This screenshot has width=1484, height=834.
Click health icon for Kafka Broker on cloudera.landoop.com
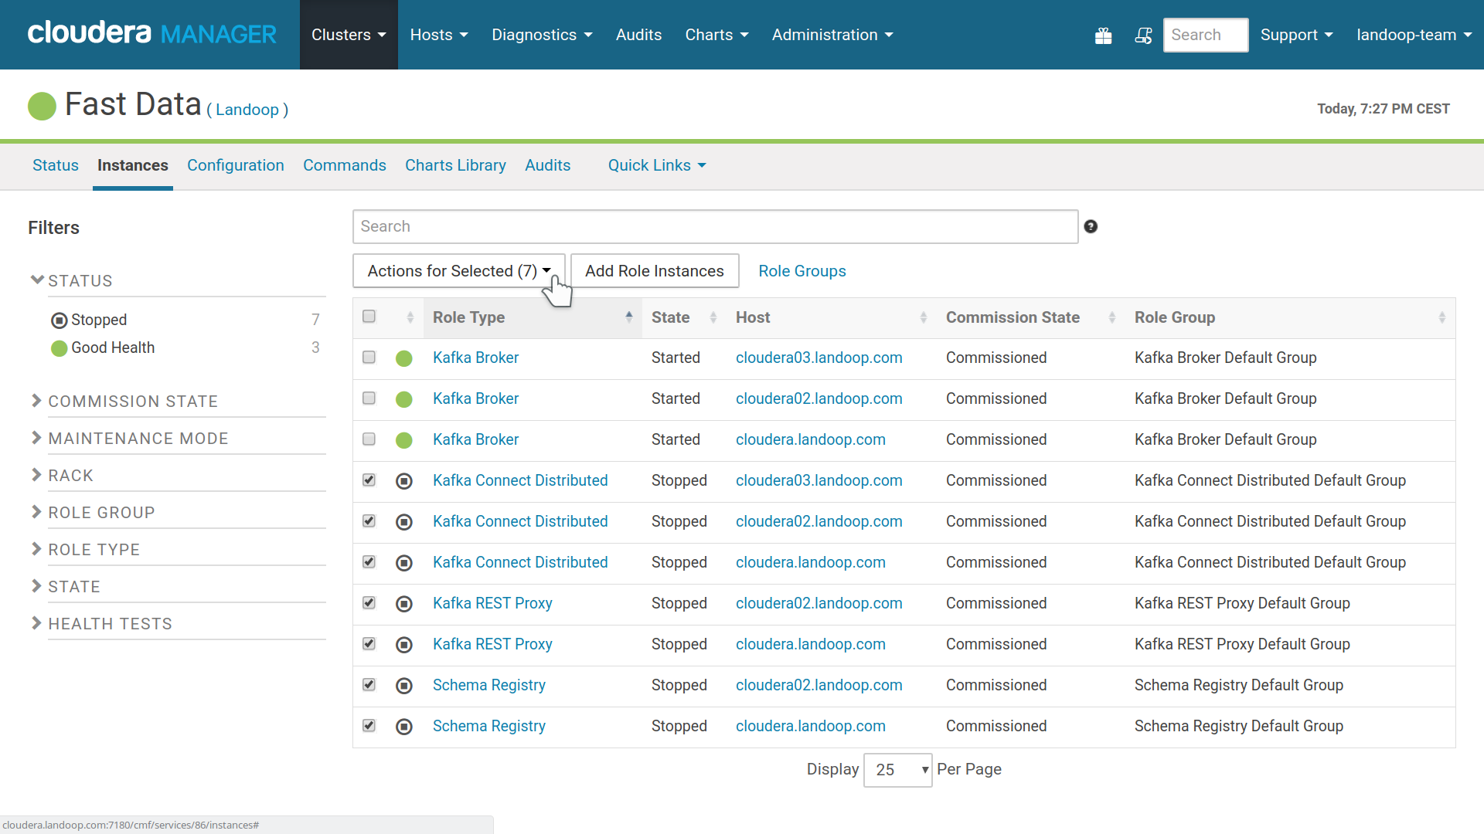pyautogui.click(x=403, y=440)
